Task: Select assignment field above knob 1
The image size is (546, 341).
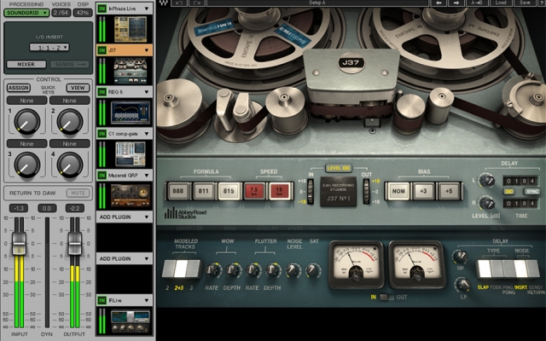Action: (x=26, y=101)
